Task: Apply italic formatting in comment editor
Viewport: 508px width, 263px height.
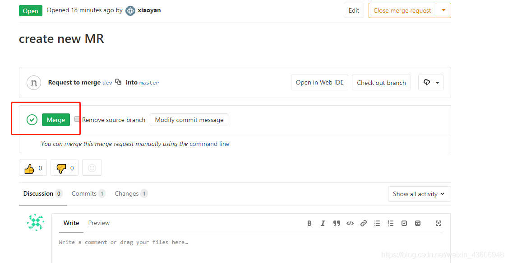Action: (x=323, y=223)
